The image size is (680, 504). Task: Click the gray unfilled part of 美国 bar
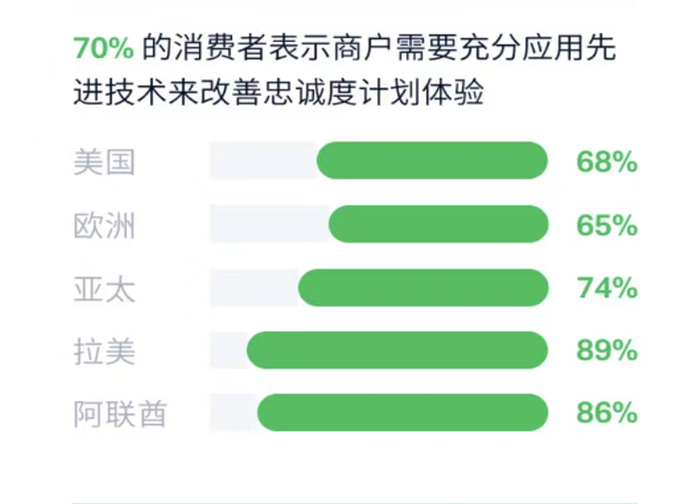click(261, 161)
